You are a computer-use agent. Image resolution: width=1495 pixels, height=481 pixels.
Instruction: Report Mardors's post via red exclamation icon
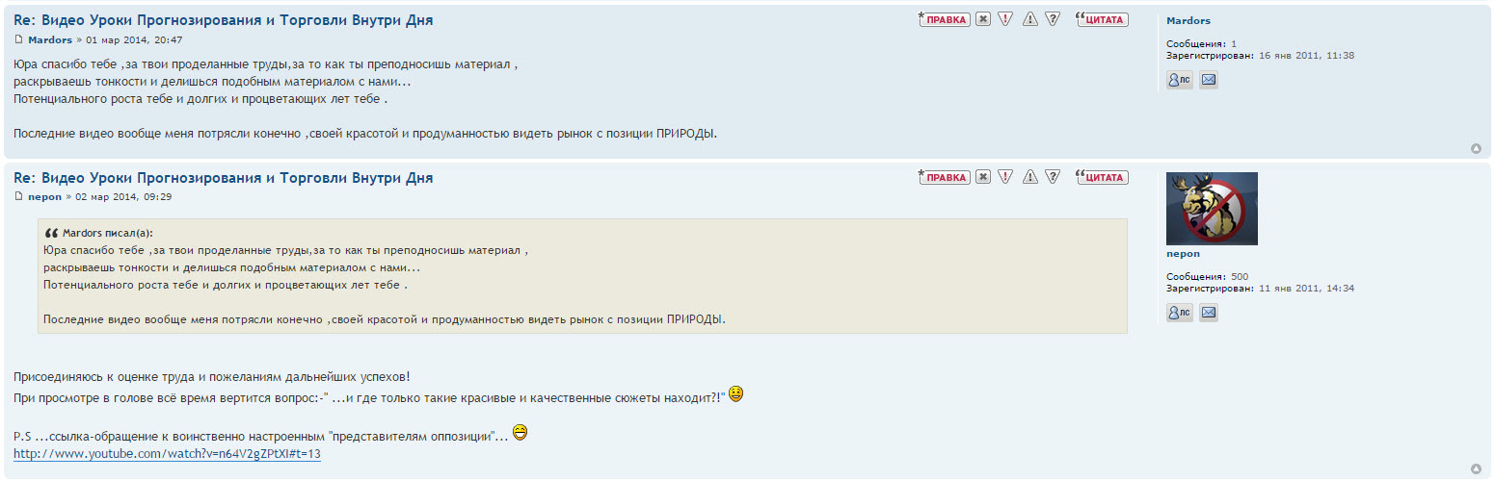point(1005,18)
